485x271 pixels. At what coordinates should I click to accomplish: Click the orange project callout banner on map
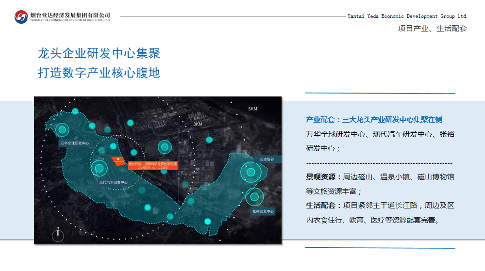(x=152, y=165)
